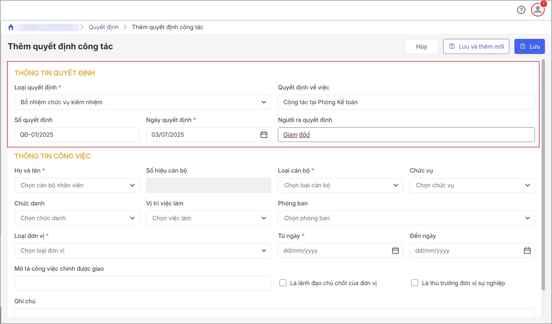Open calendar picker for Đến ngày

coord(527,251)
